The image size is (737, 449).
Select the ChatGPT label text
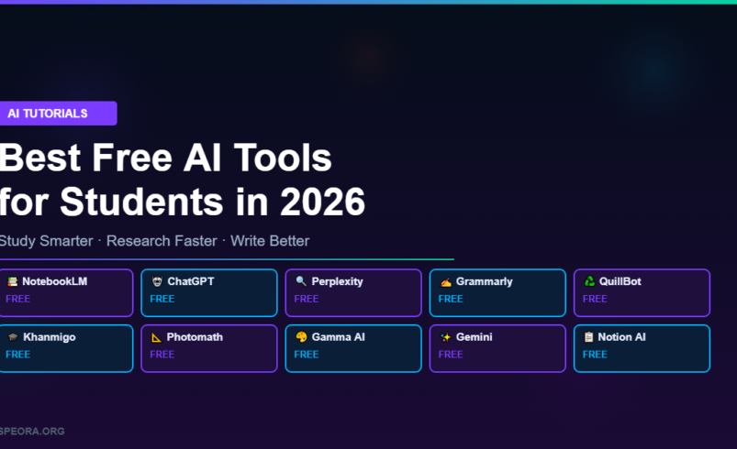pos(191,281)
